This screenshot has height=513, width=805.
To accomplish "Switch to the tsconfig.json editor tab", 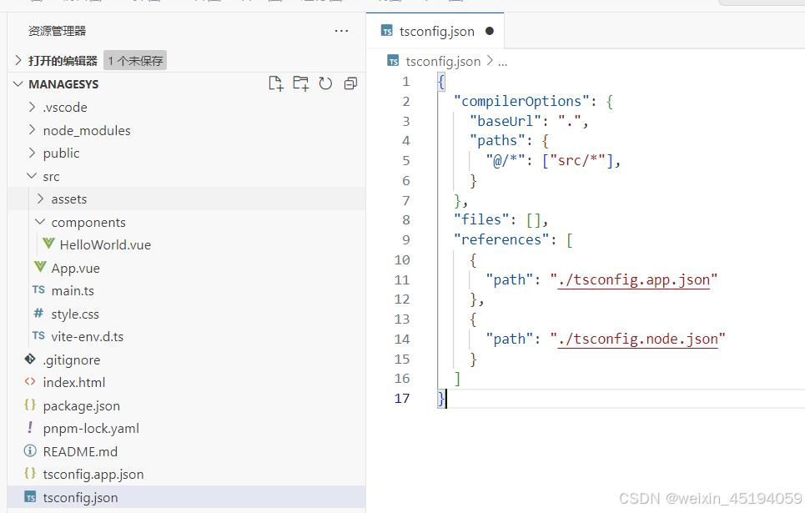I will [x=435, y=31].
